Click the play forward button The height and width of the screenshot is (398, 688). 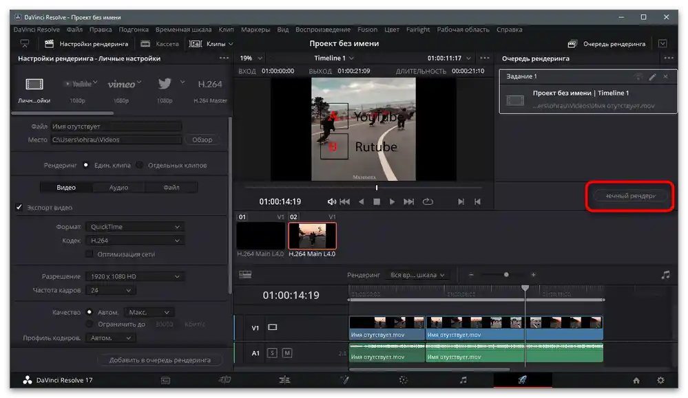(393, 201)
